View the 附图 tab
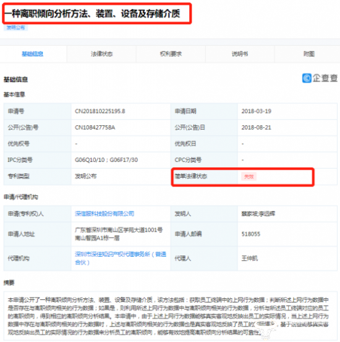 [308, 54]
